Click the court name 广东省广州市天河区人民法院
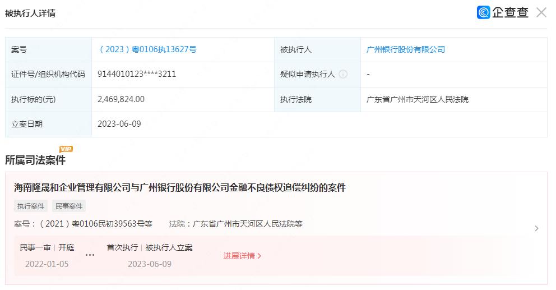This screenshot has height=290, width=556. [x=418, y=99]
